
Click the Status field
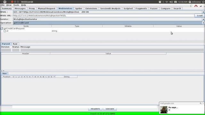click(x=16, y=50)
